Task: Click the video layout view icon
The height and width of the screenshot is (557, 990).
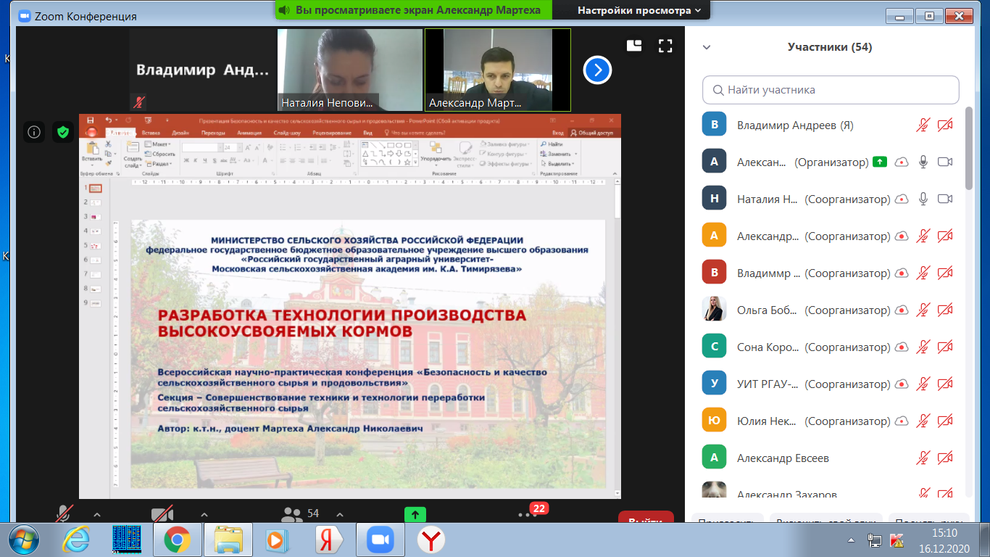Action: pyautogui.click(x=634, y=46)
